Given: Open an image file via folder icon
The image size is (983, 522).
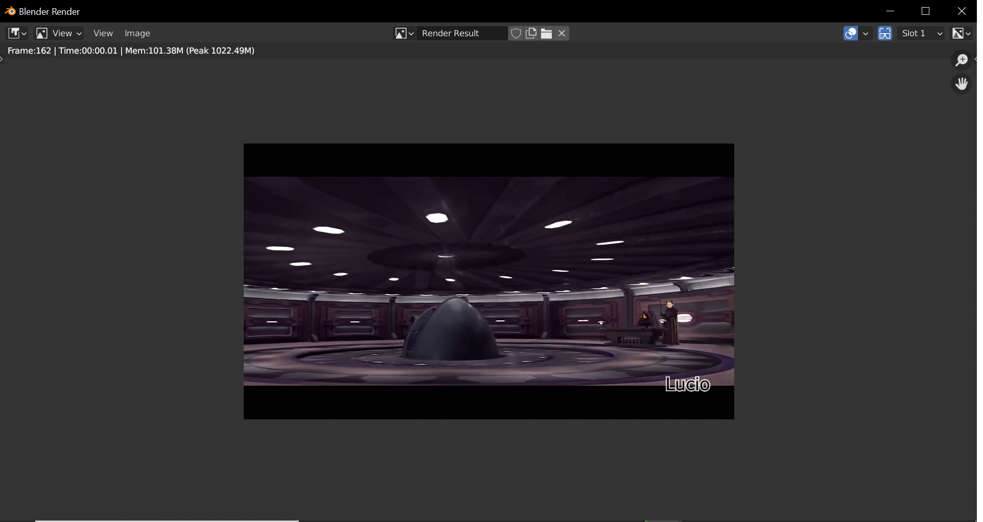Looking at the screenshot, I should [x=547, y=33].
